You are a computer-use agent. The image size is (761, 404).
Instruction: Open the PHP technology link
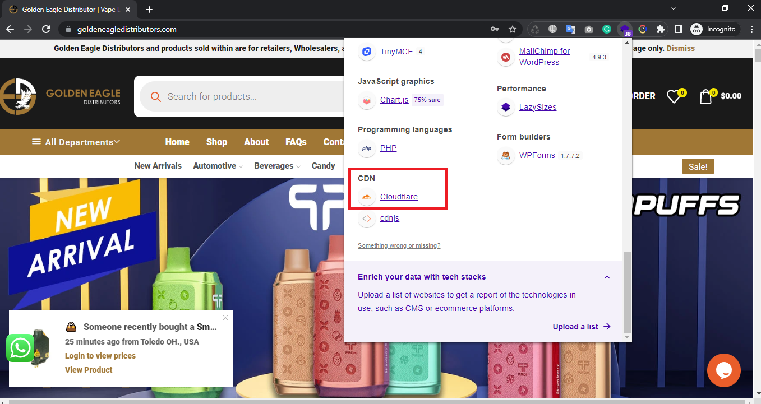click(388, 148)
